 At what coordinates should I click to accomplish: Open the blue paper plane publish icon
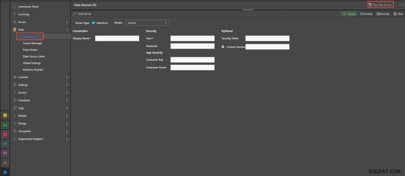(5, 144)
